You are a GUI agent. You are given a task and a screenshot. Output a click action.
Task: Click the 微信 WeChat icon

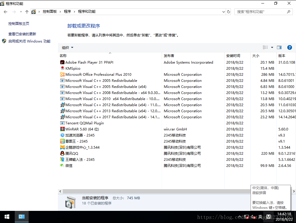click(x=62, y=165)
